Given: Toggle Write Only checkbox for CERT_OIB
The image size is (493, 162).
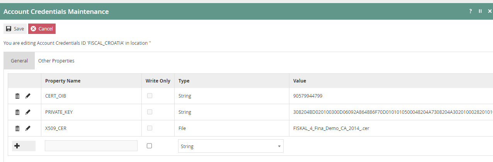Looking at the screenshot, I should [150, 96].
